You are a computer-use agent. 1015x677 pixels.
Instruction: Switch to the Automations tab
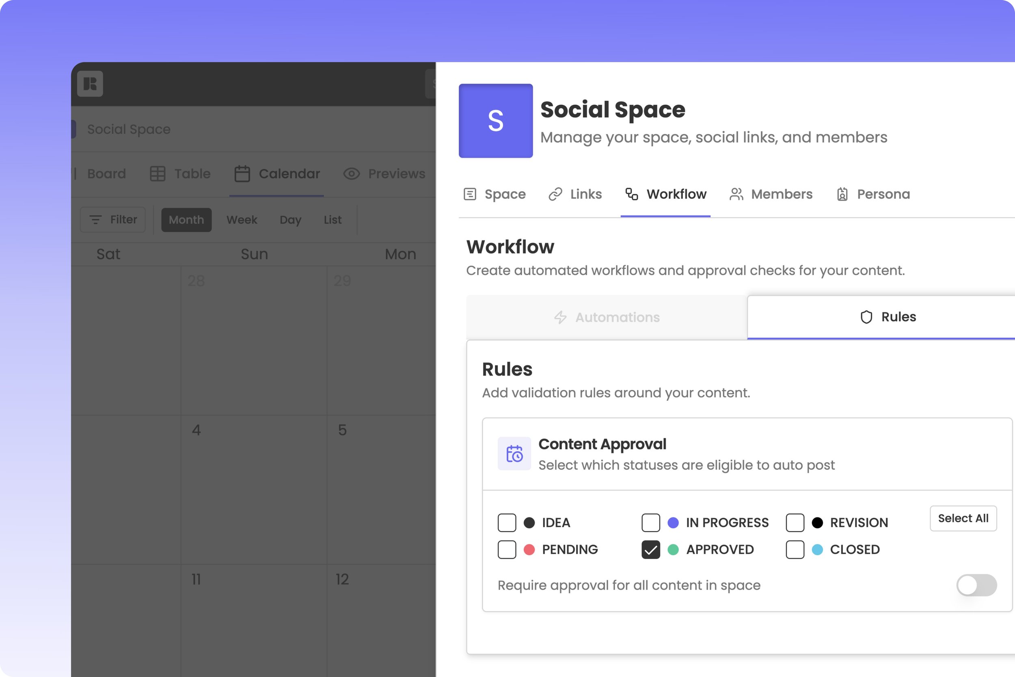[607, 317]
